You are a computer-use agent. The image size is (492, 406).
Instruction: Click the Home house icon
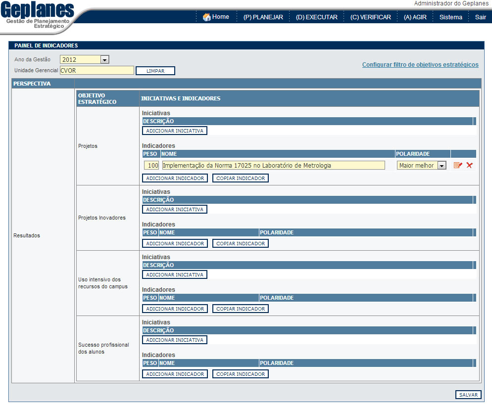tap(207, 17)
